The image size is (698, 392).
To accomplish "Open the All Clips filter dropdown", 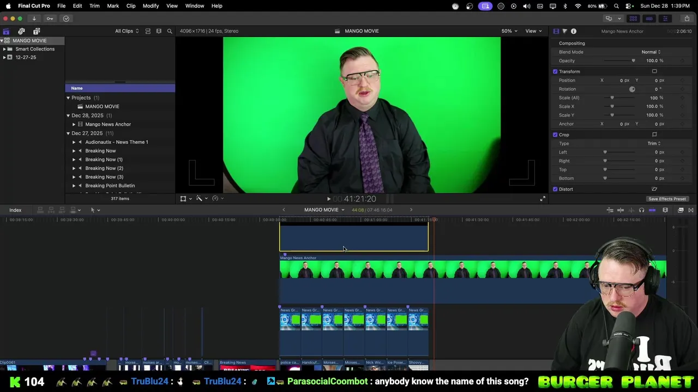I will point(127,31).
